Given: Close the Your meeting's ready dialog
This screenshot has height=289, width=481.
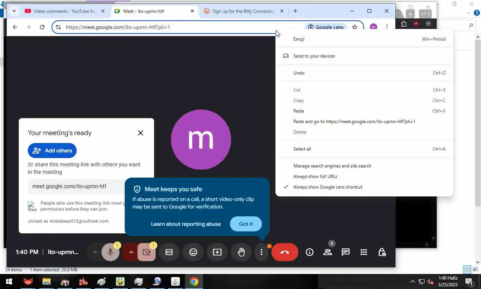Looking at the screenshot, I should point(141,133).
